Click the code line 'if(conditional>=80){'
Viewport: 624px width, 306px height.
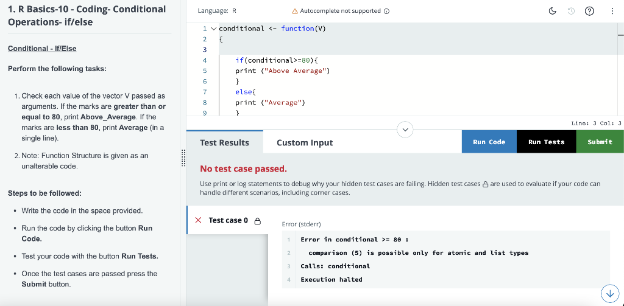(x=277, y=60)
